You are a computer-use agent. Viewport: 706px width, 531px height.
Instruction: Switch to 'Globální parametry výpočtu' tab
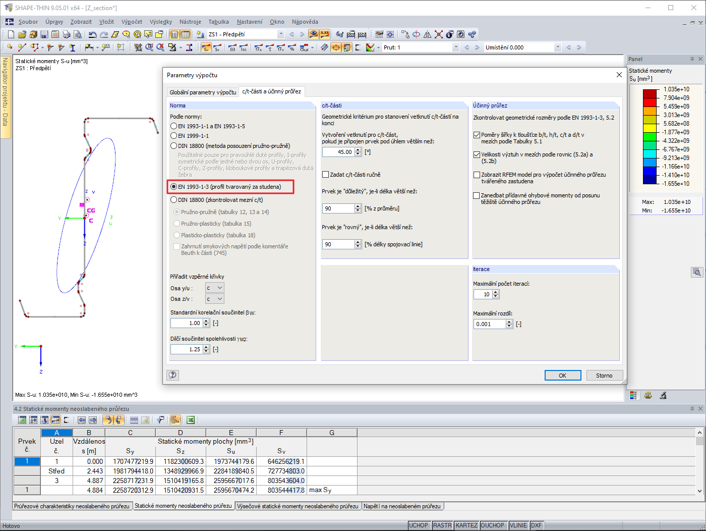[x=203, y=92]
